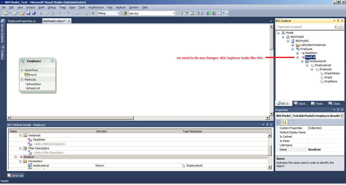The image size is (346, 185).
Task: Click the Server Explorer side tab
Action: pos(2,30)
